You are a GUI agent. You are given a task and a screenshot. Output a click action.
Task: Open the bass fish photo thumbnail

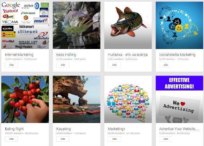tap(77, 25)
